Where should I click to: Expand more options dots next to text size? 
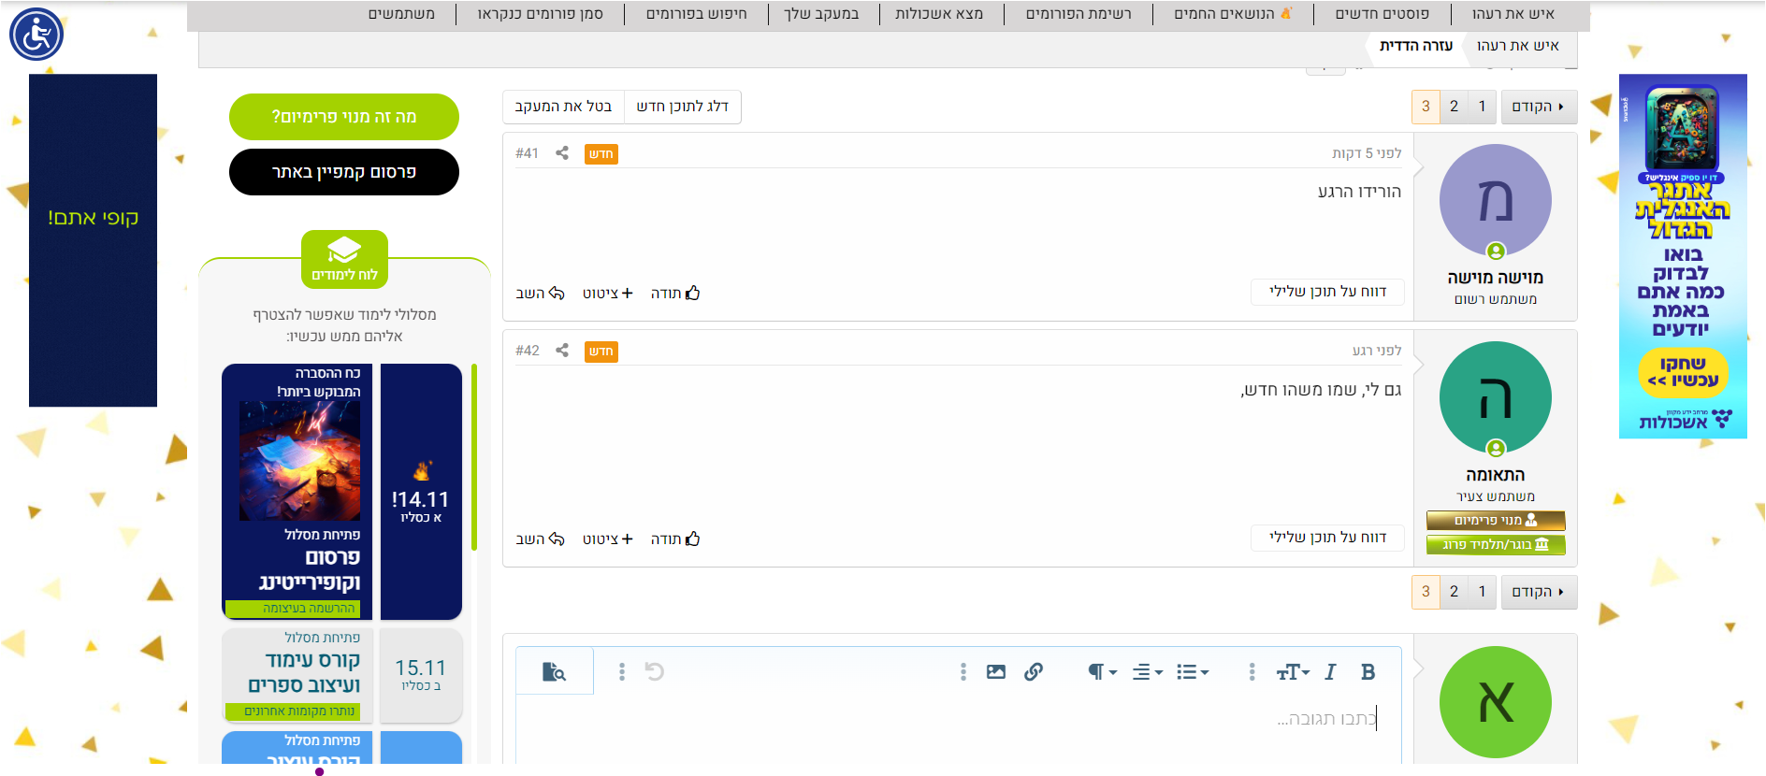tap(1252, 671)
